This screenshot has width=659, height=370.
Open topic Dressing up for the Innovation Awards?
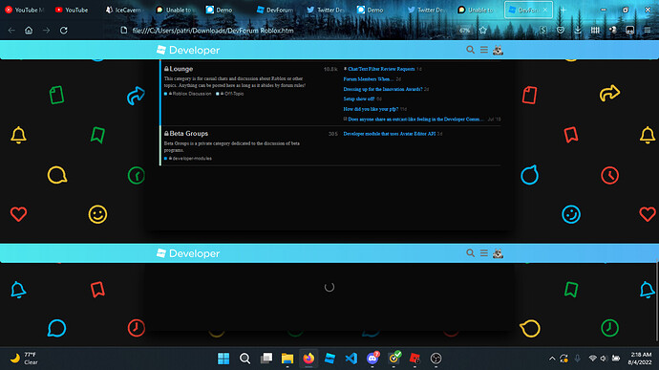383,89
